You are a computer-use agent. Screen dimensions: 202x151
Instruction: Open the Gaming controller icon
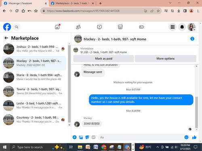point(141,27)
